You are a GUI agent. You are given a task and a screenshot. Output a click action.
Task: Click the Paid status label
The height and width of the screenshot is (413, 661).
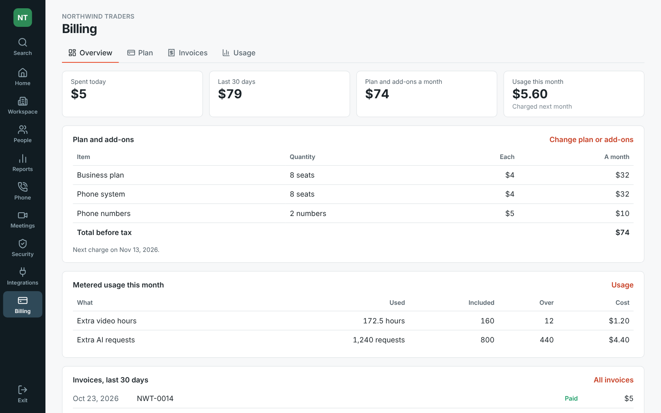571,399
